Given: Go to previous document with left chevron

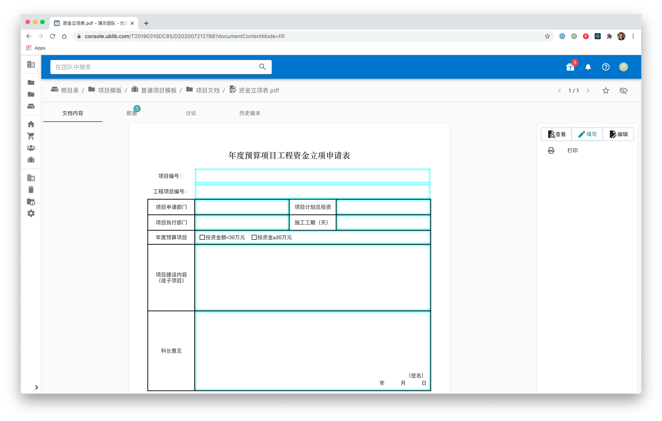Looking at the screenshot, I should pos(559,90).
